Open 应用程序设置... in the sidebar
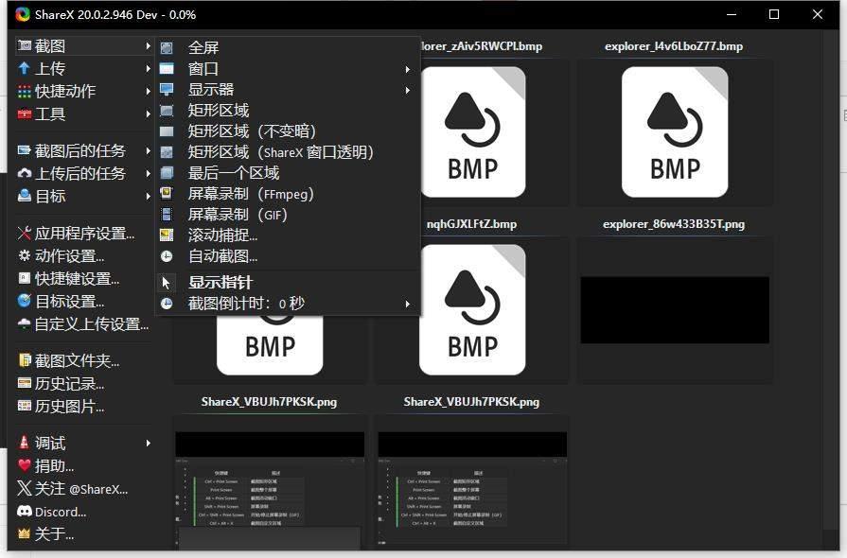This screenshot has height=558, width=847. [84, 233]
